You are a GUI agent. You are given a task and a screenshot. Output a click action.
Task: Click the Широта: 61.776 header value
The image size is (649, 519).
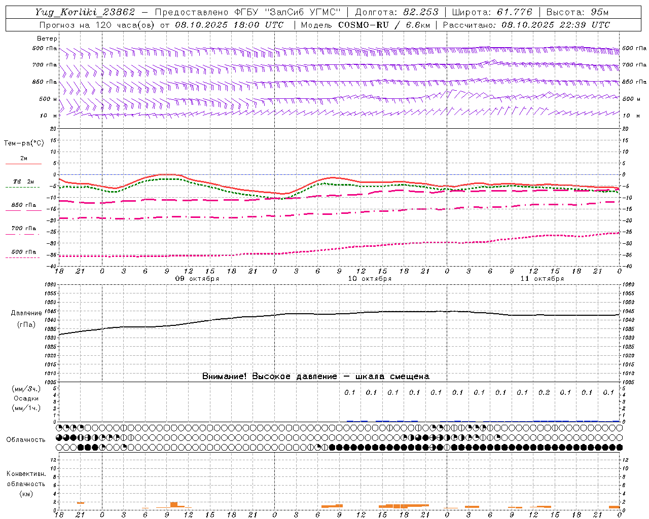pos(492,12)
